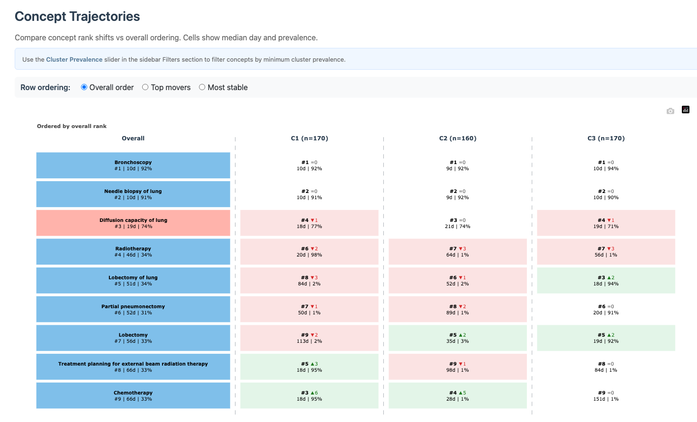Click the C3 (n=170) column header
The height and width of the screenshot is (422, 697).
[606, 138]
